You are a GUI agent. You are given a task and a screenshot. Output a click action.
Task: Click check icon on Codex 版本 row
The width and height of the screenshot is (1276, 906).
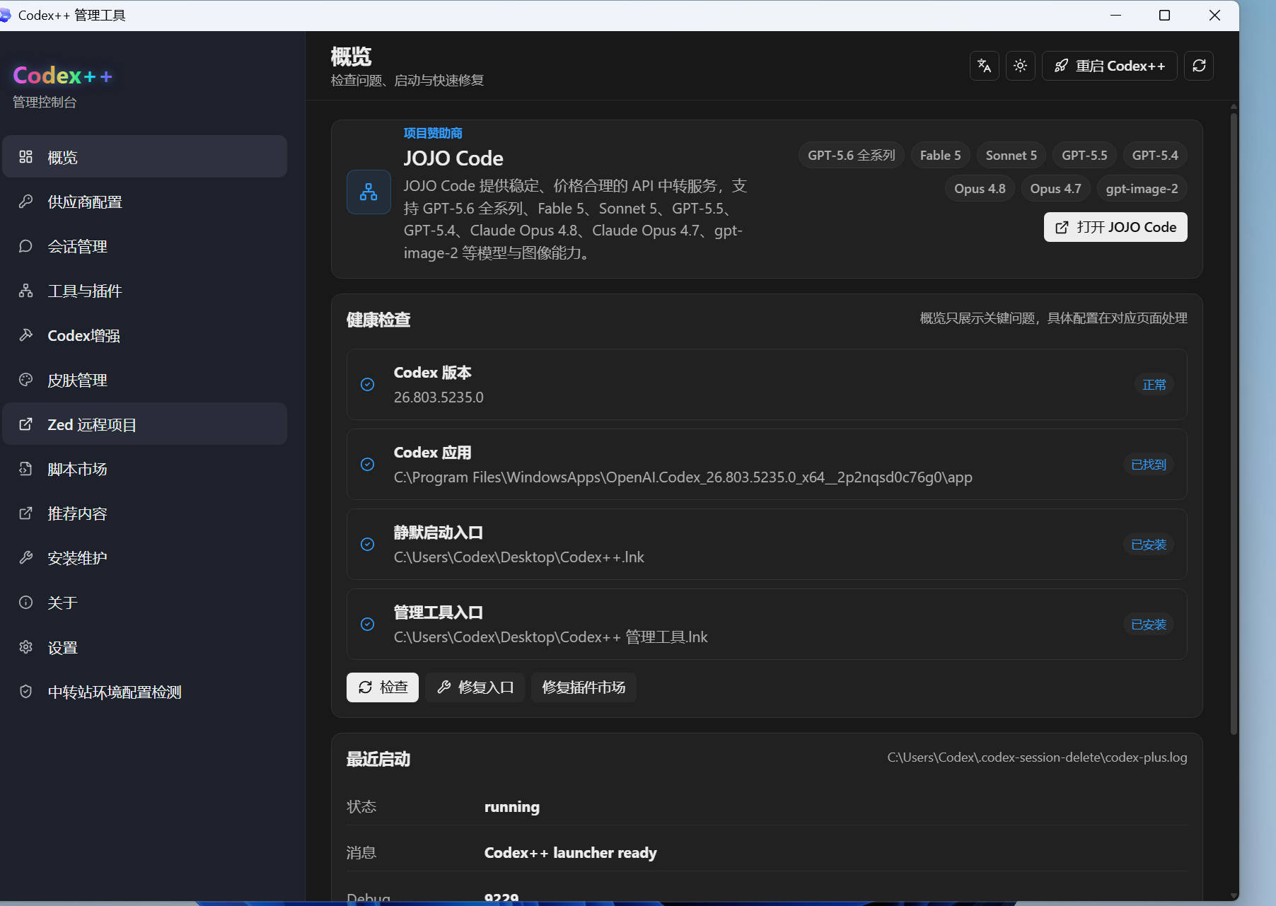pos(368,384)
